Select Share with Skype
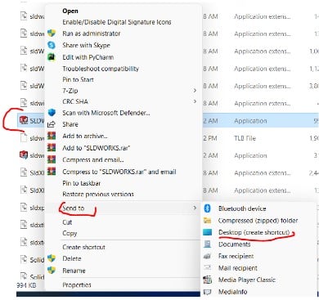Image resolution: width=319 pixels, height=300 pixels. [86, 45]
